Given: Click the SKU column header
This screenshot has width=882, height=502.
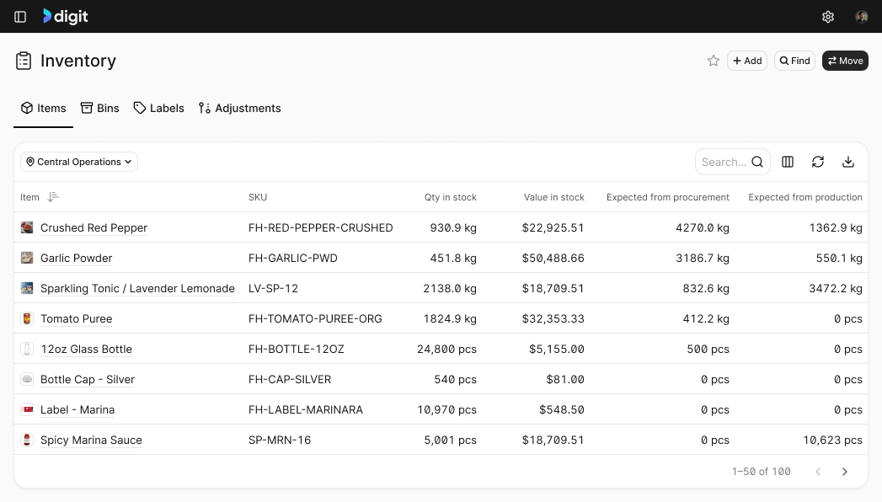Looking at the screenshot, I should [x=258, y=197].
